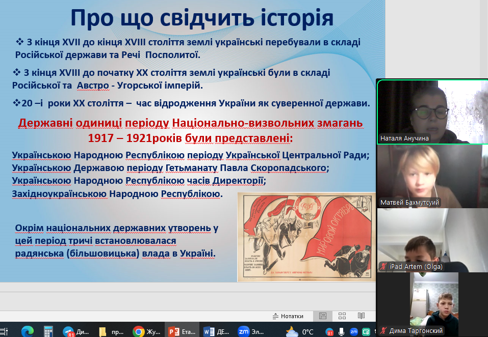
Task: Select iPad Artem (Olga) video tile
Action: point(432,240)
